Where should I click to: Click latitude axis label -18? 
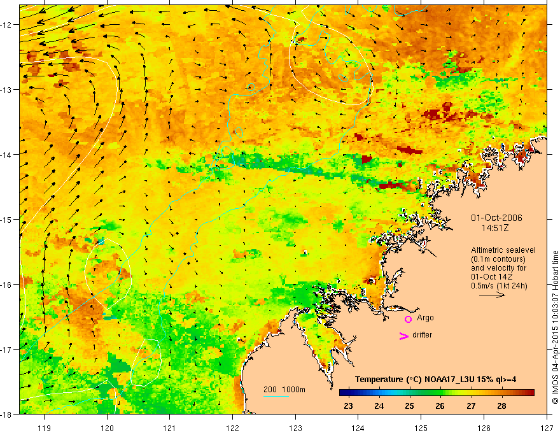point(7,415)
